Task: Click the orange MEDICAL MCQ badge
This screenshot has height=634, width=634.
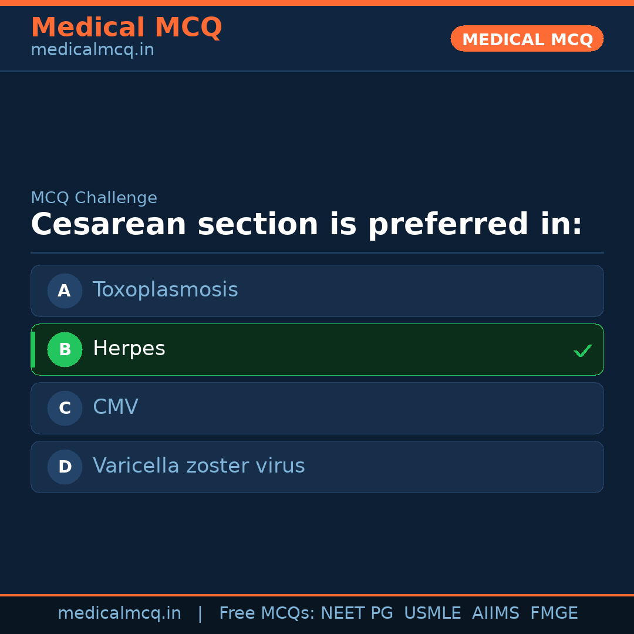Action: 527,39
